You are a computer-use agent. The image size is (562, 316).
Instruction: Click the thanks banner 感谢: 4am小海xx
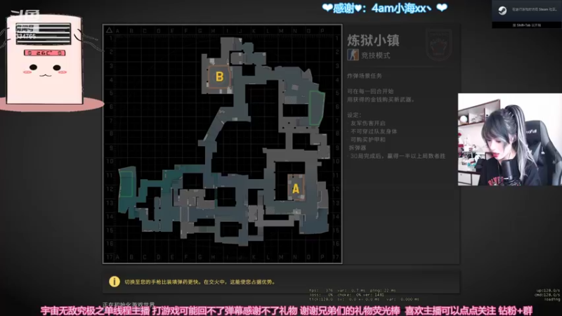pos(384,8)
